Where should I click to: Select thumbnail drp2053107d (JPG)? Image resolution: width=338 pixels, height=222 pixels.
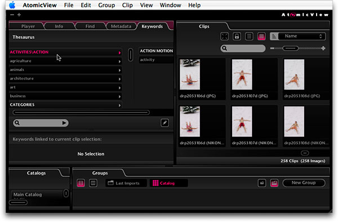[x=242, y=74]
